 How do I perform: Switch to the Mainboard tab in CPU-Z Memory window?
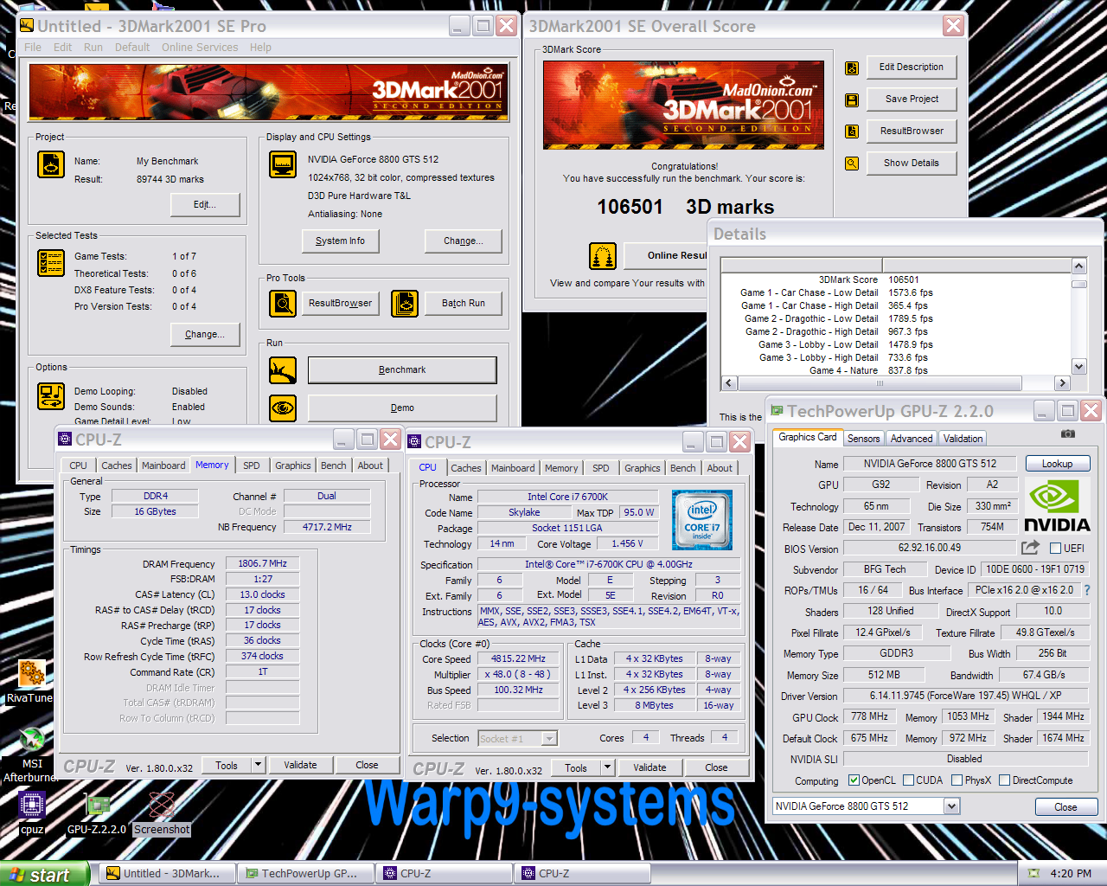[x=163, y=465]
